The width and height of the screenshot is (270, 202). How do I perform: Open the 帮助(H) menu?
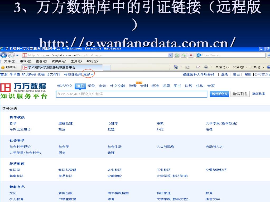click(x=92, y=61)
